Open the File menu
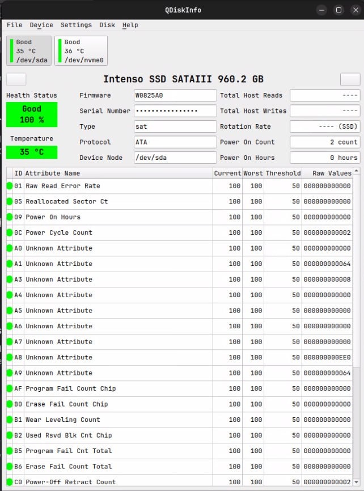364x491 pixels. [14, 25]
